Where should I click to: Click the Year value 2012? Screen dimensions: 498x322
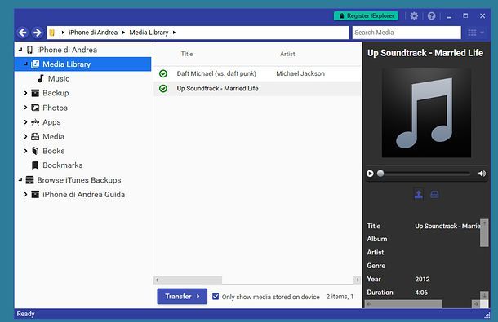pyautogui.click(x=422, y=279)
